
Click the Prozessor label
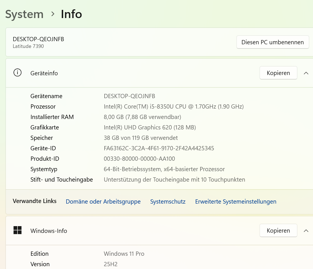pos(43,107)
